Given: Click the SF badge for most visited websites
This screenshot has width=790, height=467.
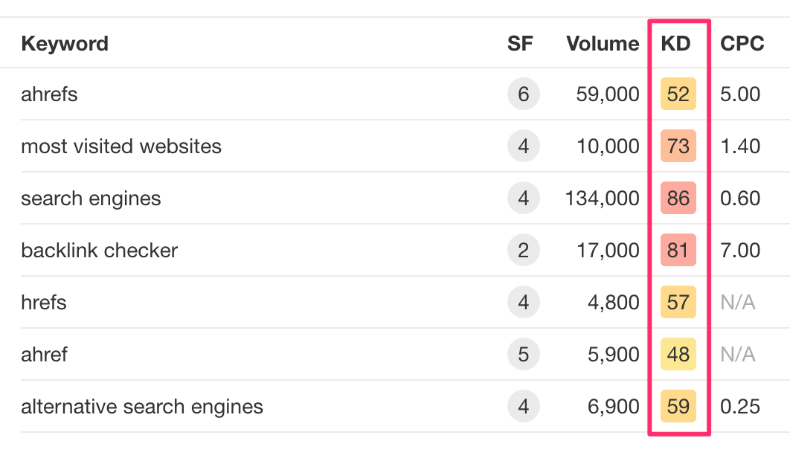Looking at the screenshot, I should [x=523, y=146].
